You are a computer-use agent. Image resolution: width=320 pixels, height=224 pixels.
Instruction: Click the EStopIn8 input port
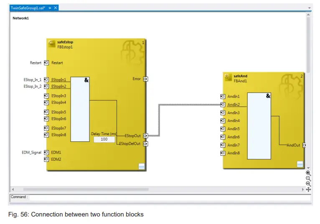pyautogui.click(x=46, y=135)
